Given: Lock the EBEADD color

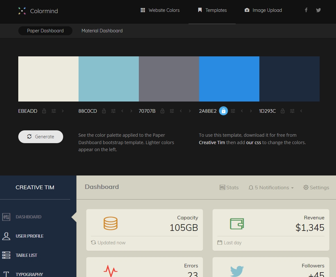Looking at the screenshot, I should (44, 111).
